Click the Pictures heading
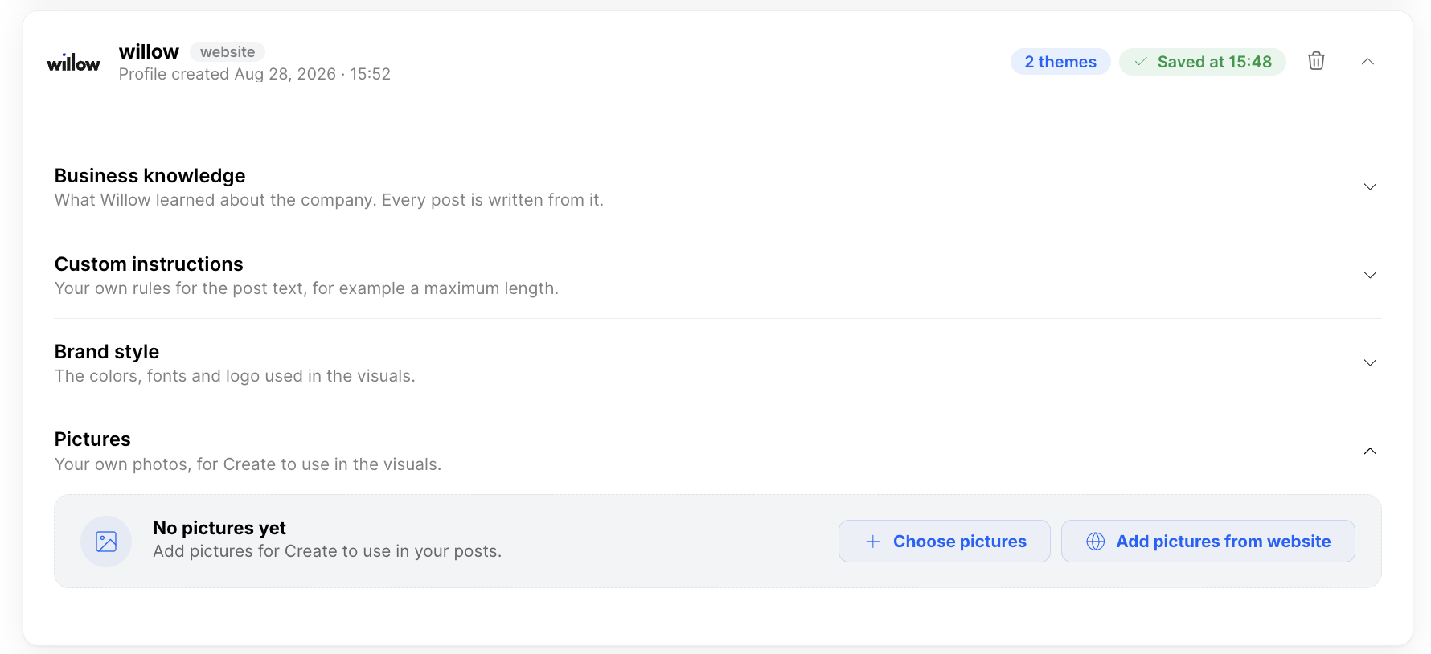1431x654 pixels. pos(92,439)
